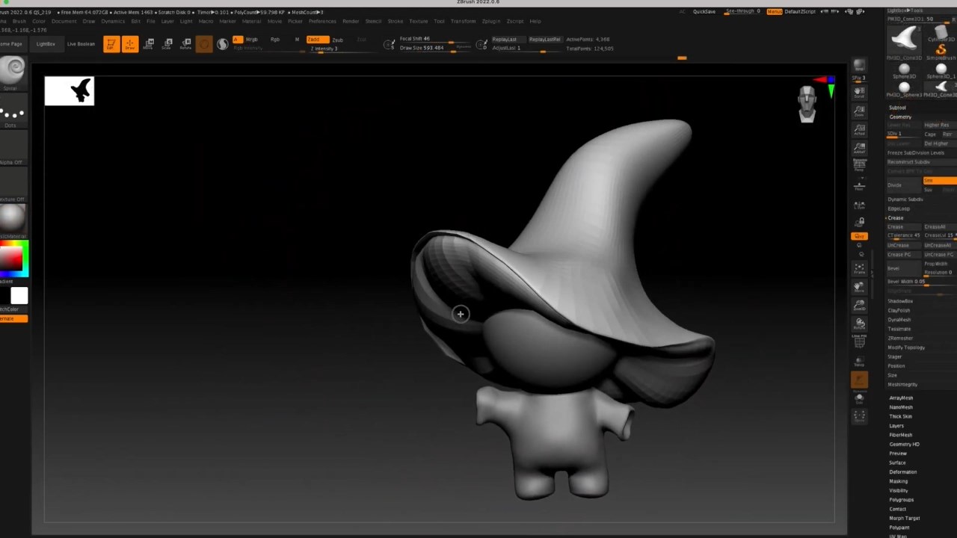Toggle the Zsub mode

click(x=338, y=40)
